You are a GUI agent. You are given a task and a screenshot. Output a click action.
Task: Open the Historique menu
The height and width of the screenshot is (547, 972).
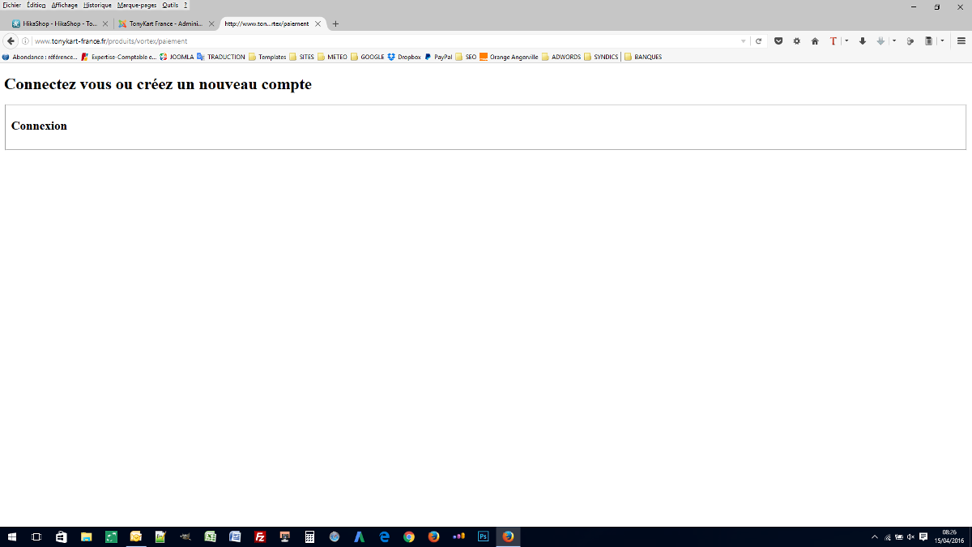coord(97,5)
